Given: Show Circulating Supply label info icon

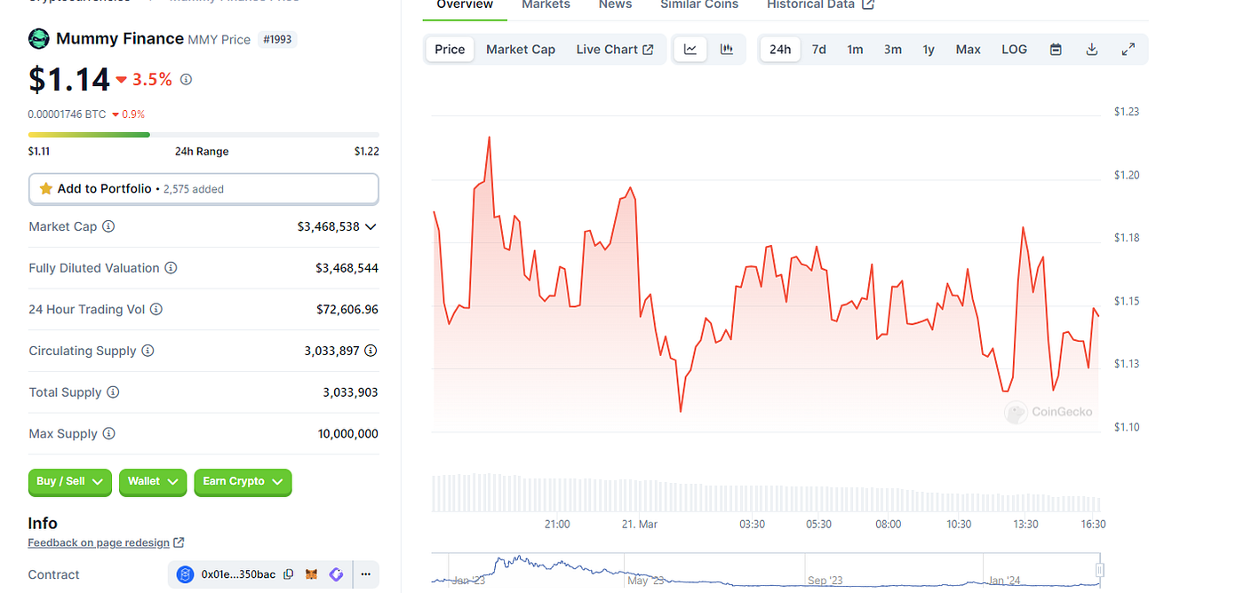Looking at the screenshot, I should (x=148, y=351).
